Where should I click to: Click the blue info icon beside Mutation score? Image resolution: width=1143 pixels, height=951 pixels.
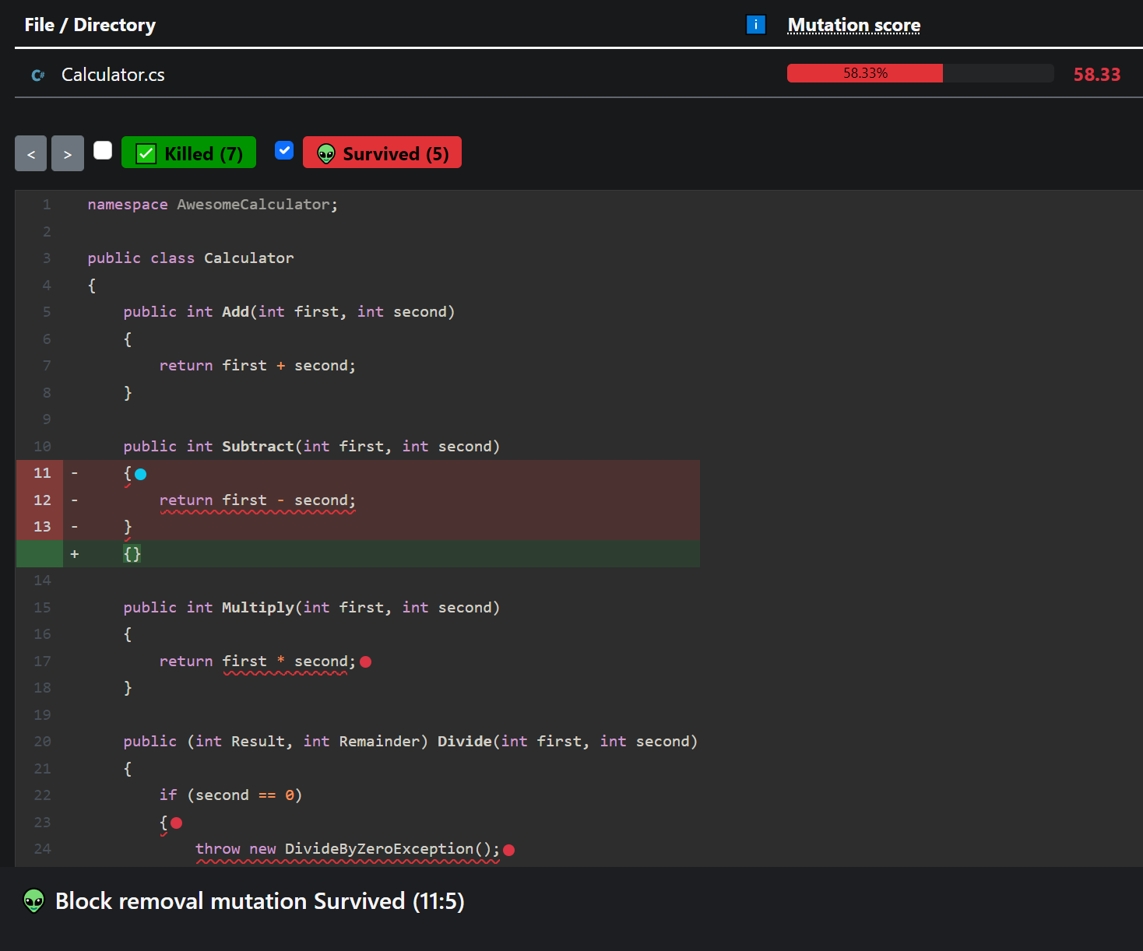pos(755,25)
